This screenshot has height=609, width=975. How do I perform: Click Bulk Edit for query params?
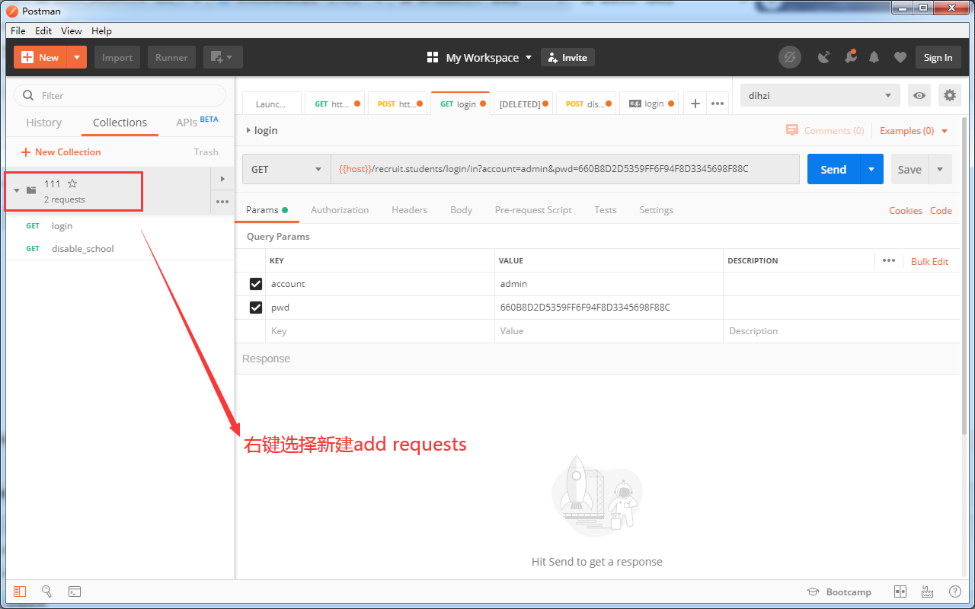929,261
